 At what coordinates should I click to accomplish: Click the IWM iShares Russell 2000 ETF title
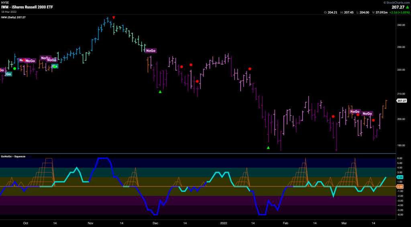27,7
